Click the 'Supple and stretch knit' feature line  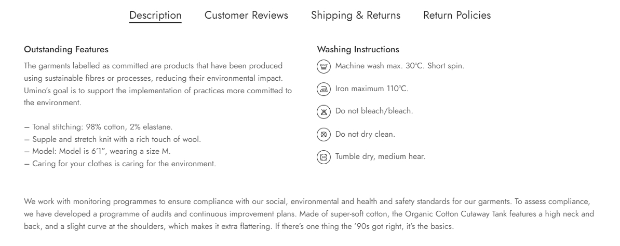click(112, 139)
